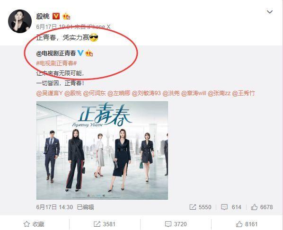Click the orange V verified badge
This screenshot has width=283, height=230.
pyautogui.click(x=56, y=17)
